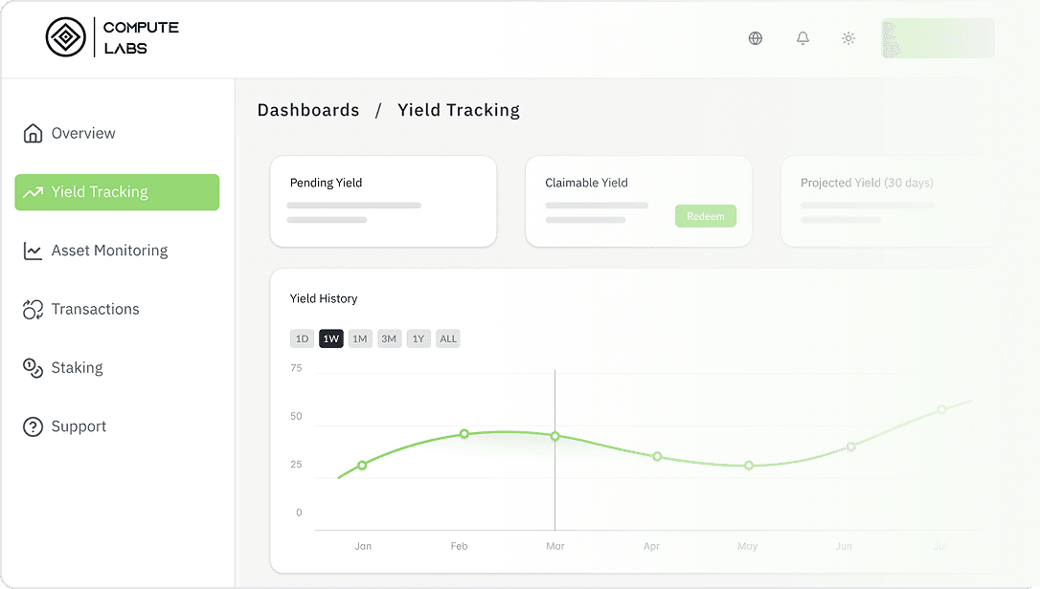Click the Compute Labs logo icon
This screenshot has width=1040, height=589.
point(66,37)
